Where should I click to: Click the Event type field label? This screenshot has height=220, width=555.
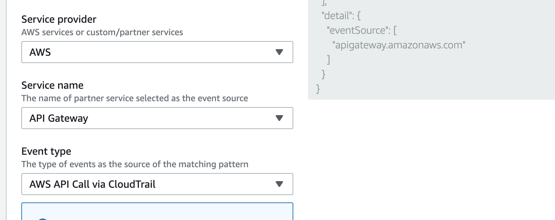[46, 151]
